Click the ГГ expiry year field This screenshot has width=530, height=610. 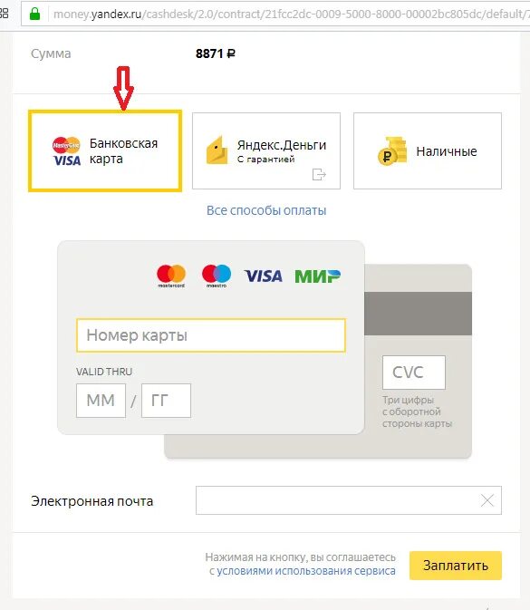166,401
